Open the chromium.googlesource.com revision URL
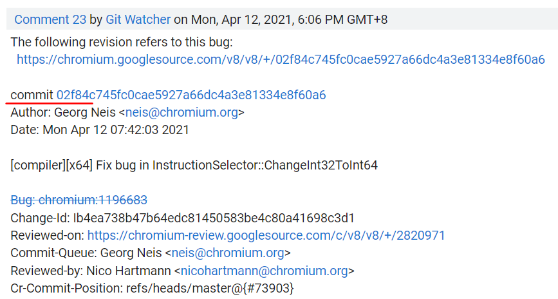This screenshot has height=299, width=558. [x=281, y=60]
